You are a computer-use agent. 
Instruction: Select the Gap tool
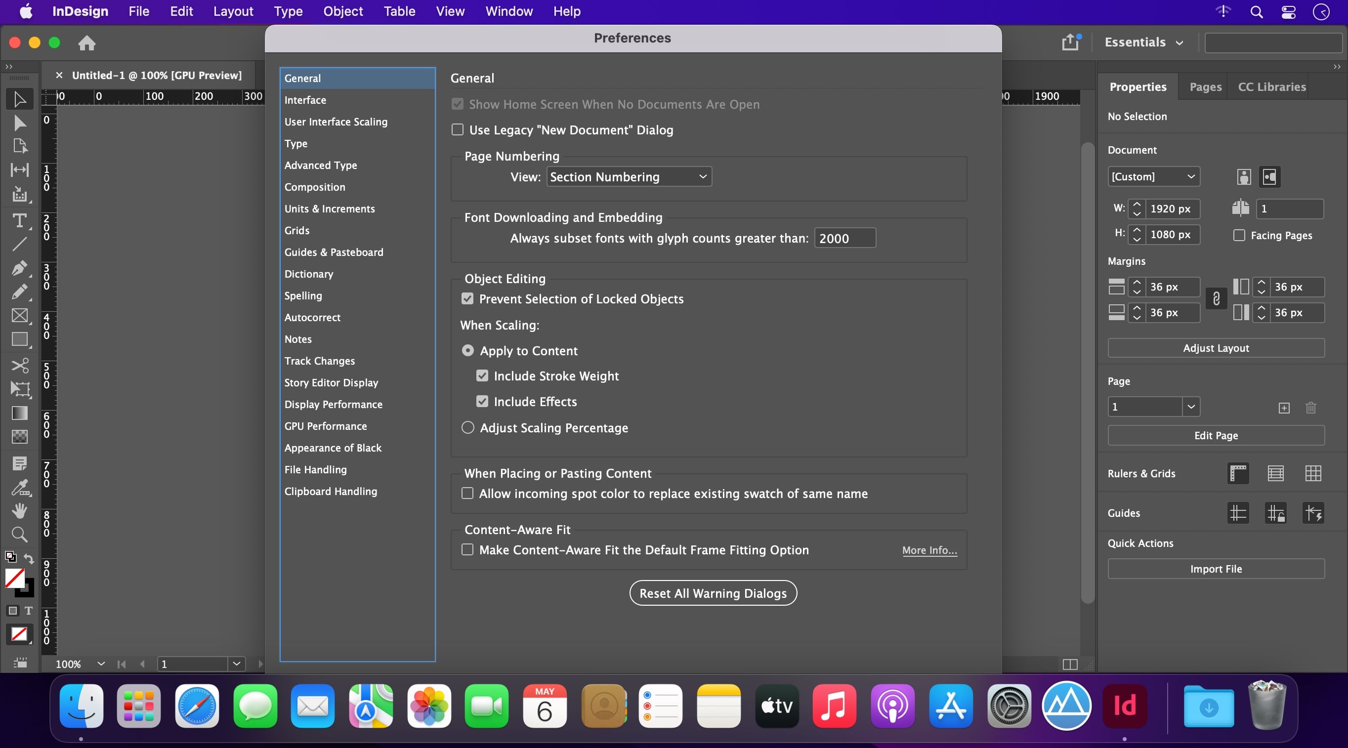(x=20, y=169)
